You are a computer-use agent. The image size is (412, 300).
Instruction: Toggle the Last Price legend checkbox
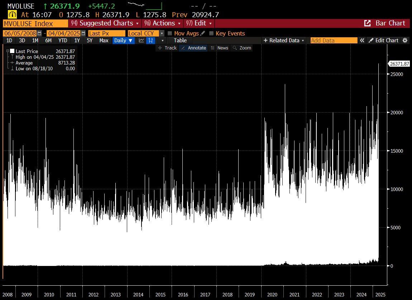click(x=12, y=51)
